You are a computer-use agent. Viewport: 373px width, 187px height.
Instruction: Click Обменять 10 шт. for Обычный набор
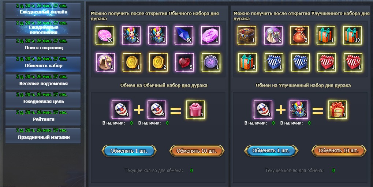(x=197, y=151)
